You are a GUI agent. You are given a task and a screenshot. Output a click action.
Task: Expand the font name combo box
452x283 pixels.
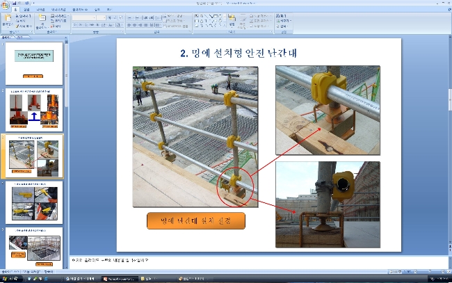click(84, 18)
